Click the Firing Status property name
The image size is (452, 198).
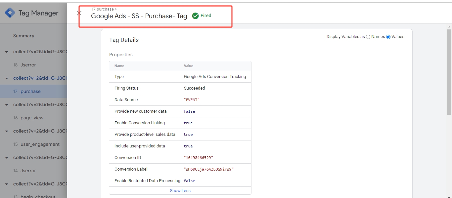[126, 88]
